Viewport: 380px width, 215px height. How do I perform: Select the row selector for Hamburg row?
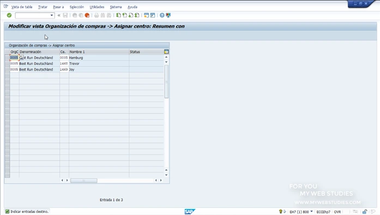(7, 58)
